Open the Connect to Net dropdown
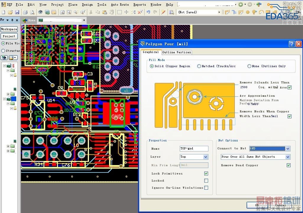303x213 pixels. pos(288,149)
